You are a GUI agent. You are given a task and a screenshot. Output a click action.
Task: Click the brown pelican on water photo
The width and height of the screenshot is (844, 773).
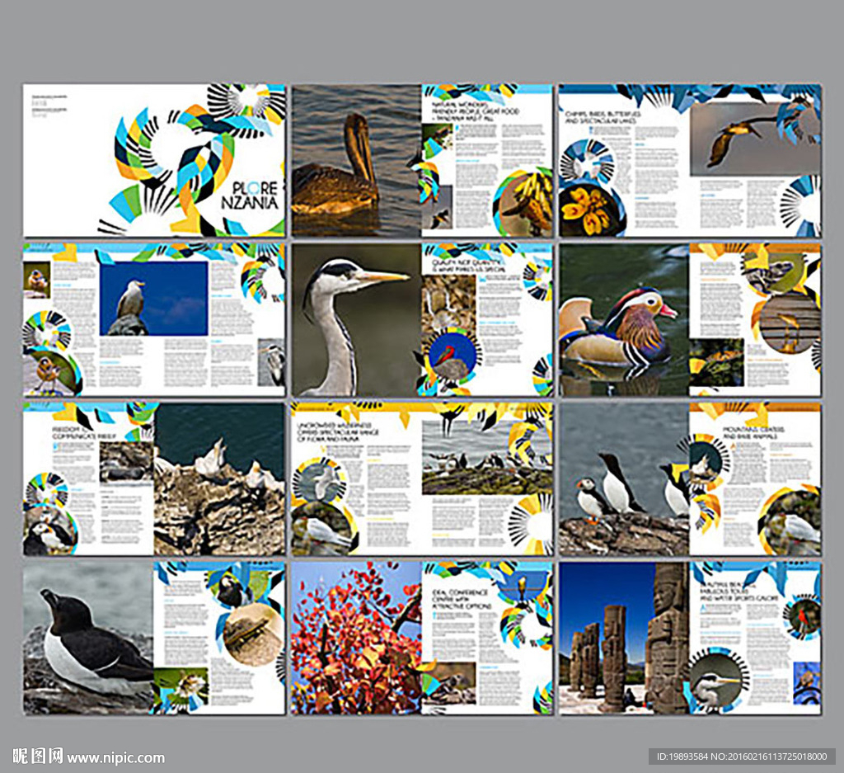(x=356, y=160)
